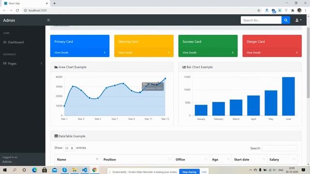Click the May bar in bar chart

point(271,103)
